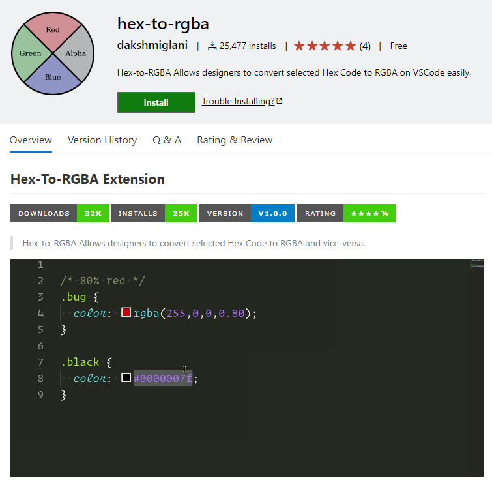Click the quoted description mentioning vice-versa
Screen dimensions: 492x485
[x=194, y=243]
